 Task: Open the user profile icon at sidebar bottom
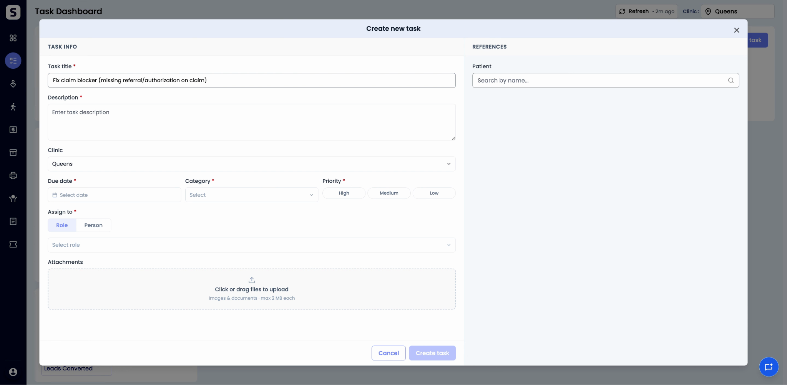point(13,372)
